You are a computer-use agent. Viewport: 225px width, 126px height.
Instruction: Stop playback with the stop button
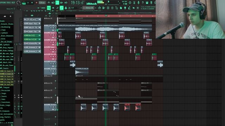tap(32, 2)
